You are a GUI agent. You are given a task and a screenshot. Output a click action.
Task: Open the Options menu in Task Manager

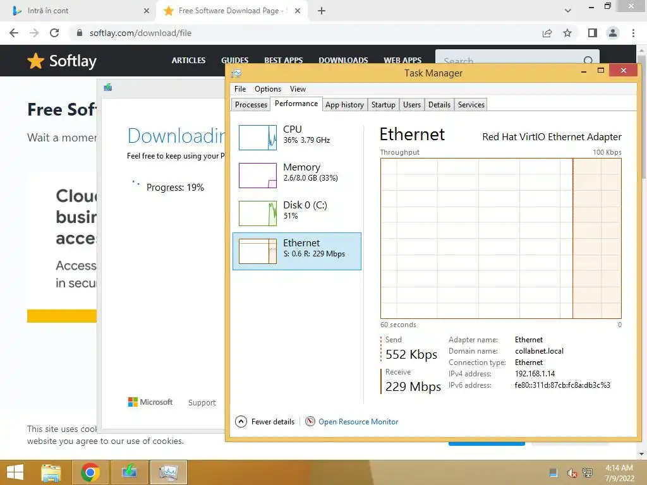268,89
